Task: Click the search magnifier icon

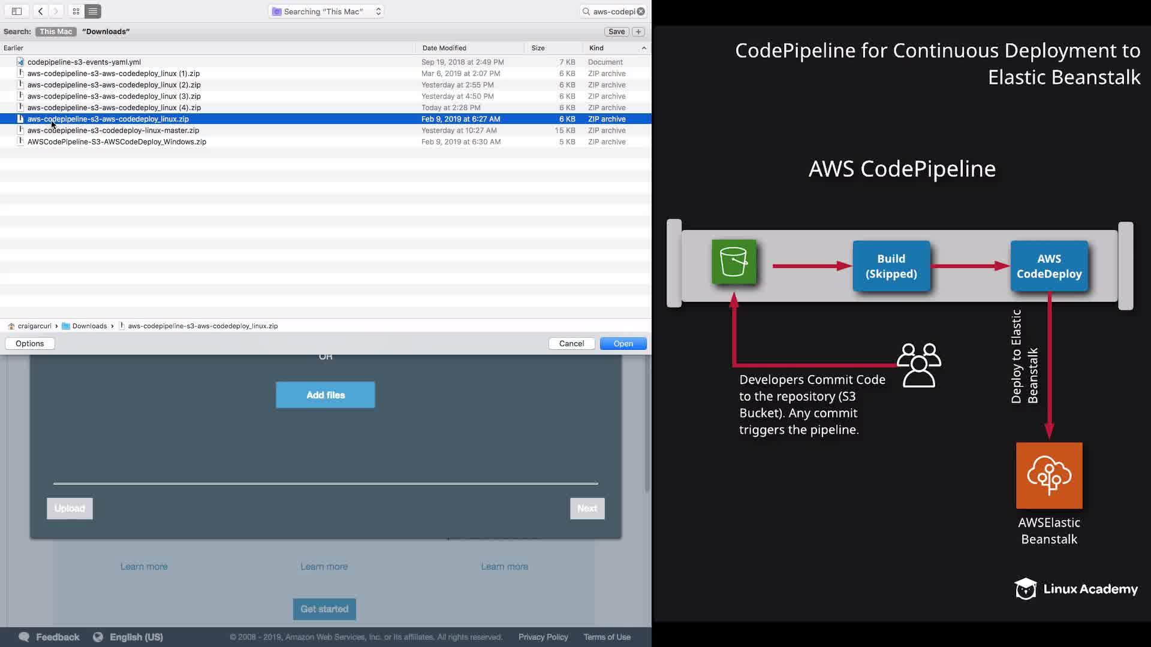Action: 586,11
